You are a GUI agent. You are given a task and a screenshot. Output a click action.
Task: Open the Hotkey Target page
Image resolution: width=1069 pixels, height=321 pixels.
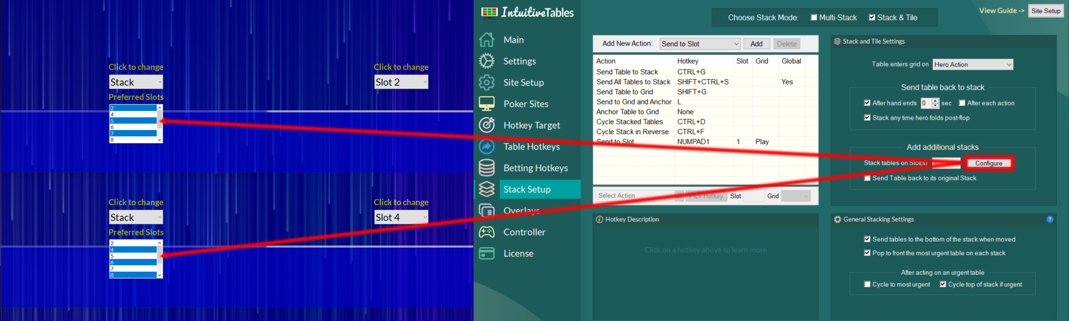pyautogui.click(x=532, y=125)
